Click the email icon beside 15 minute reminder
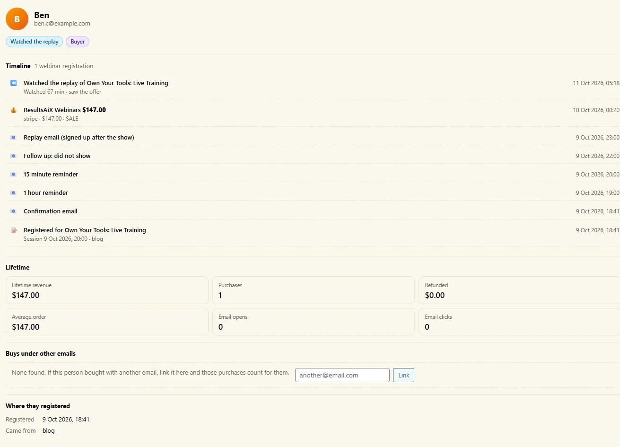Screen dimensions: 620x447 [14, 174]
